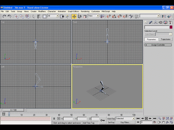This screenshot has width=174, height=130.
Task: Expand the Assign Controller rollout
Action: coord(158,45)
